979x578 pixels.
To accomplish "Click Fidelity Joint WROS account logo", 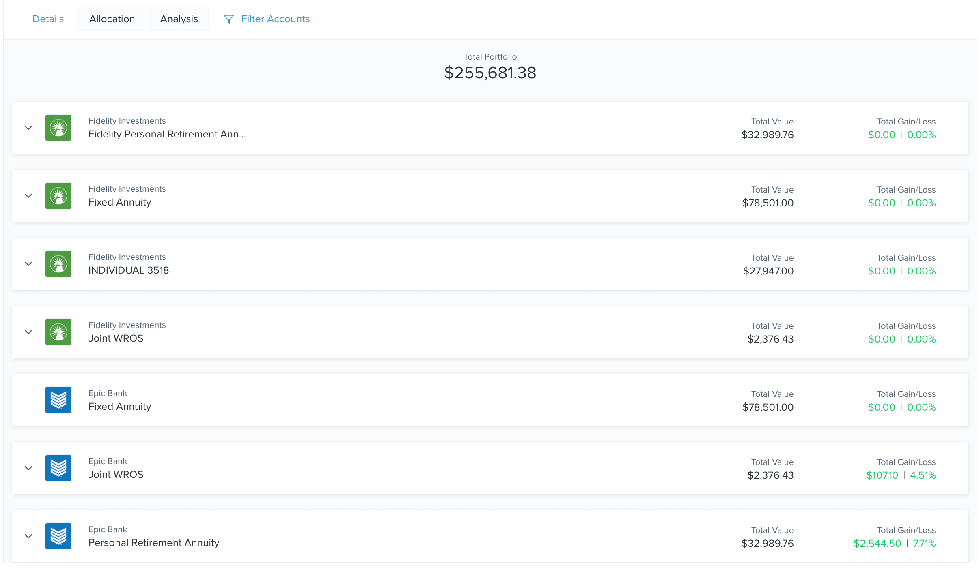I will click(58, 332).
